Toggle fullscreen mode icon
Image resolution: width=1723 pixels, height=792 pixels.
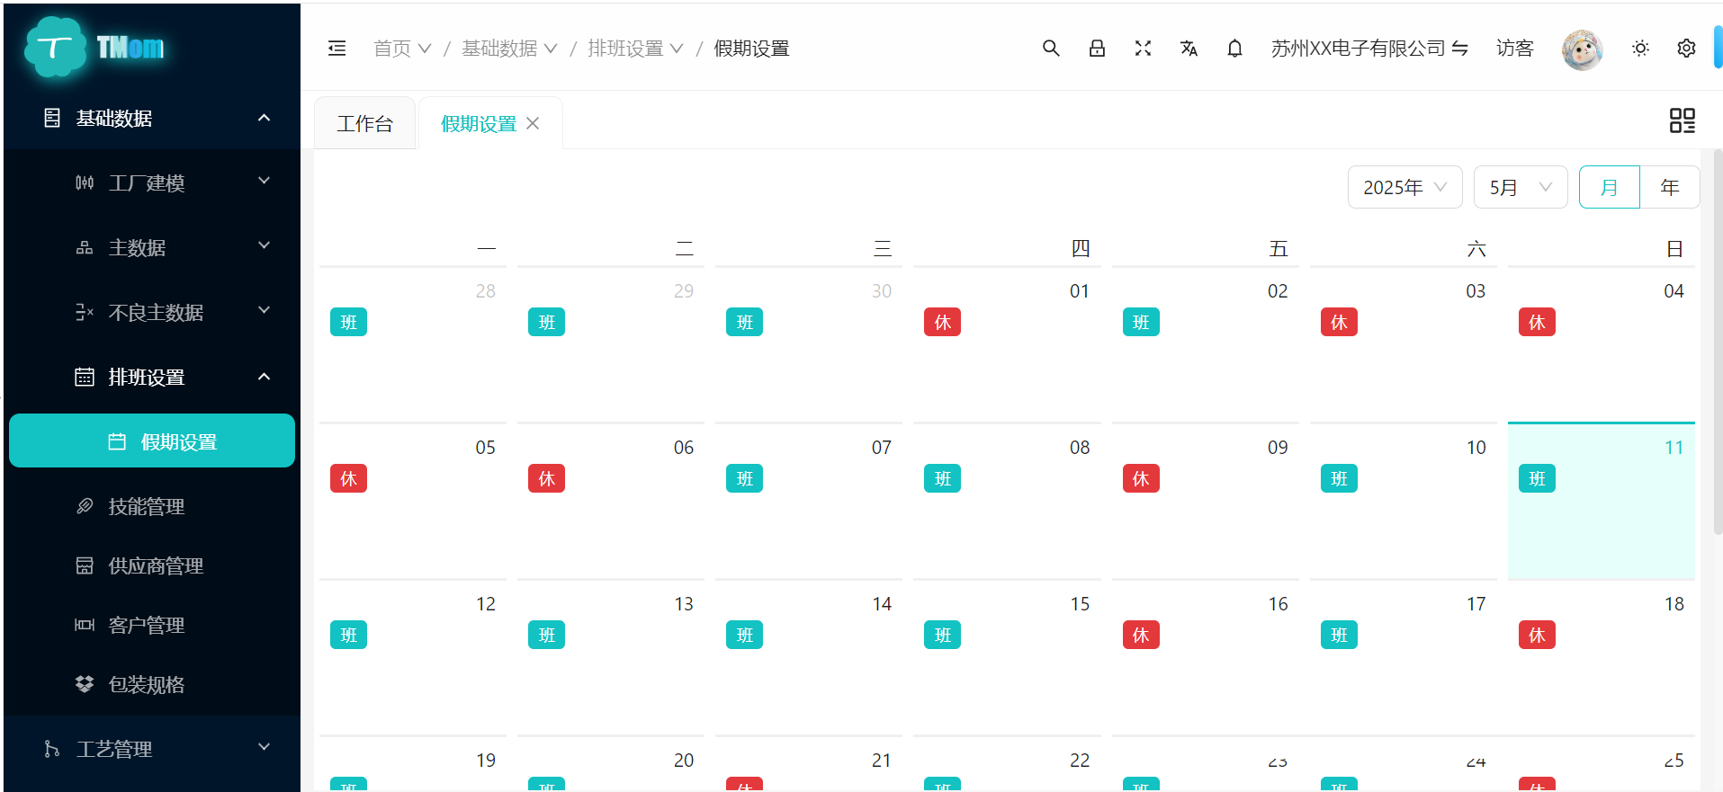coord(1143,49)
